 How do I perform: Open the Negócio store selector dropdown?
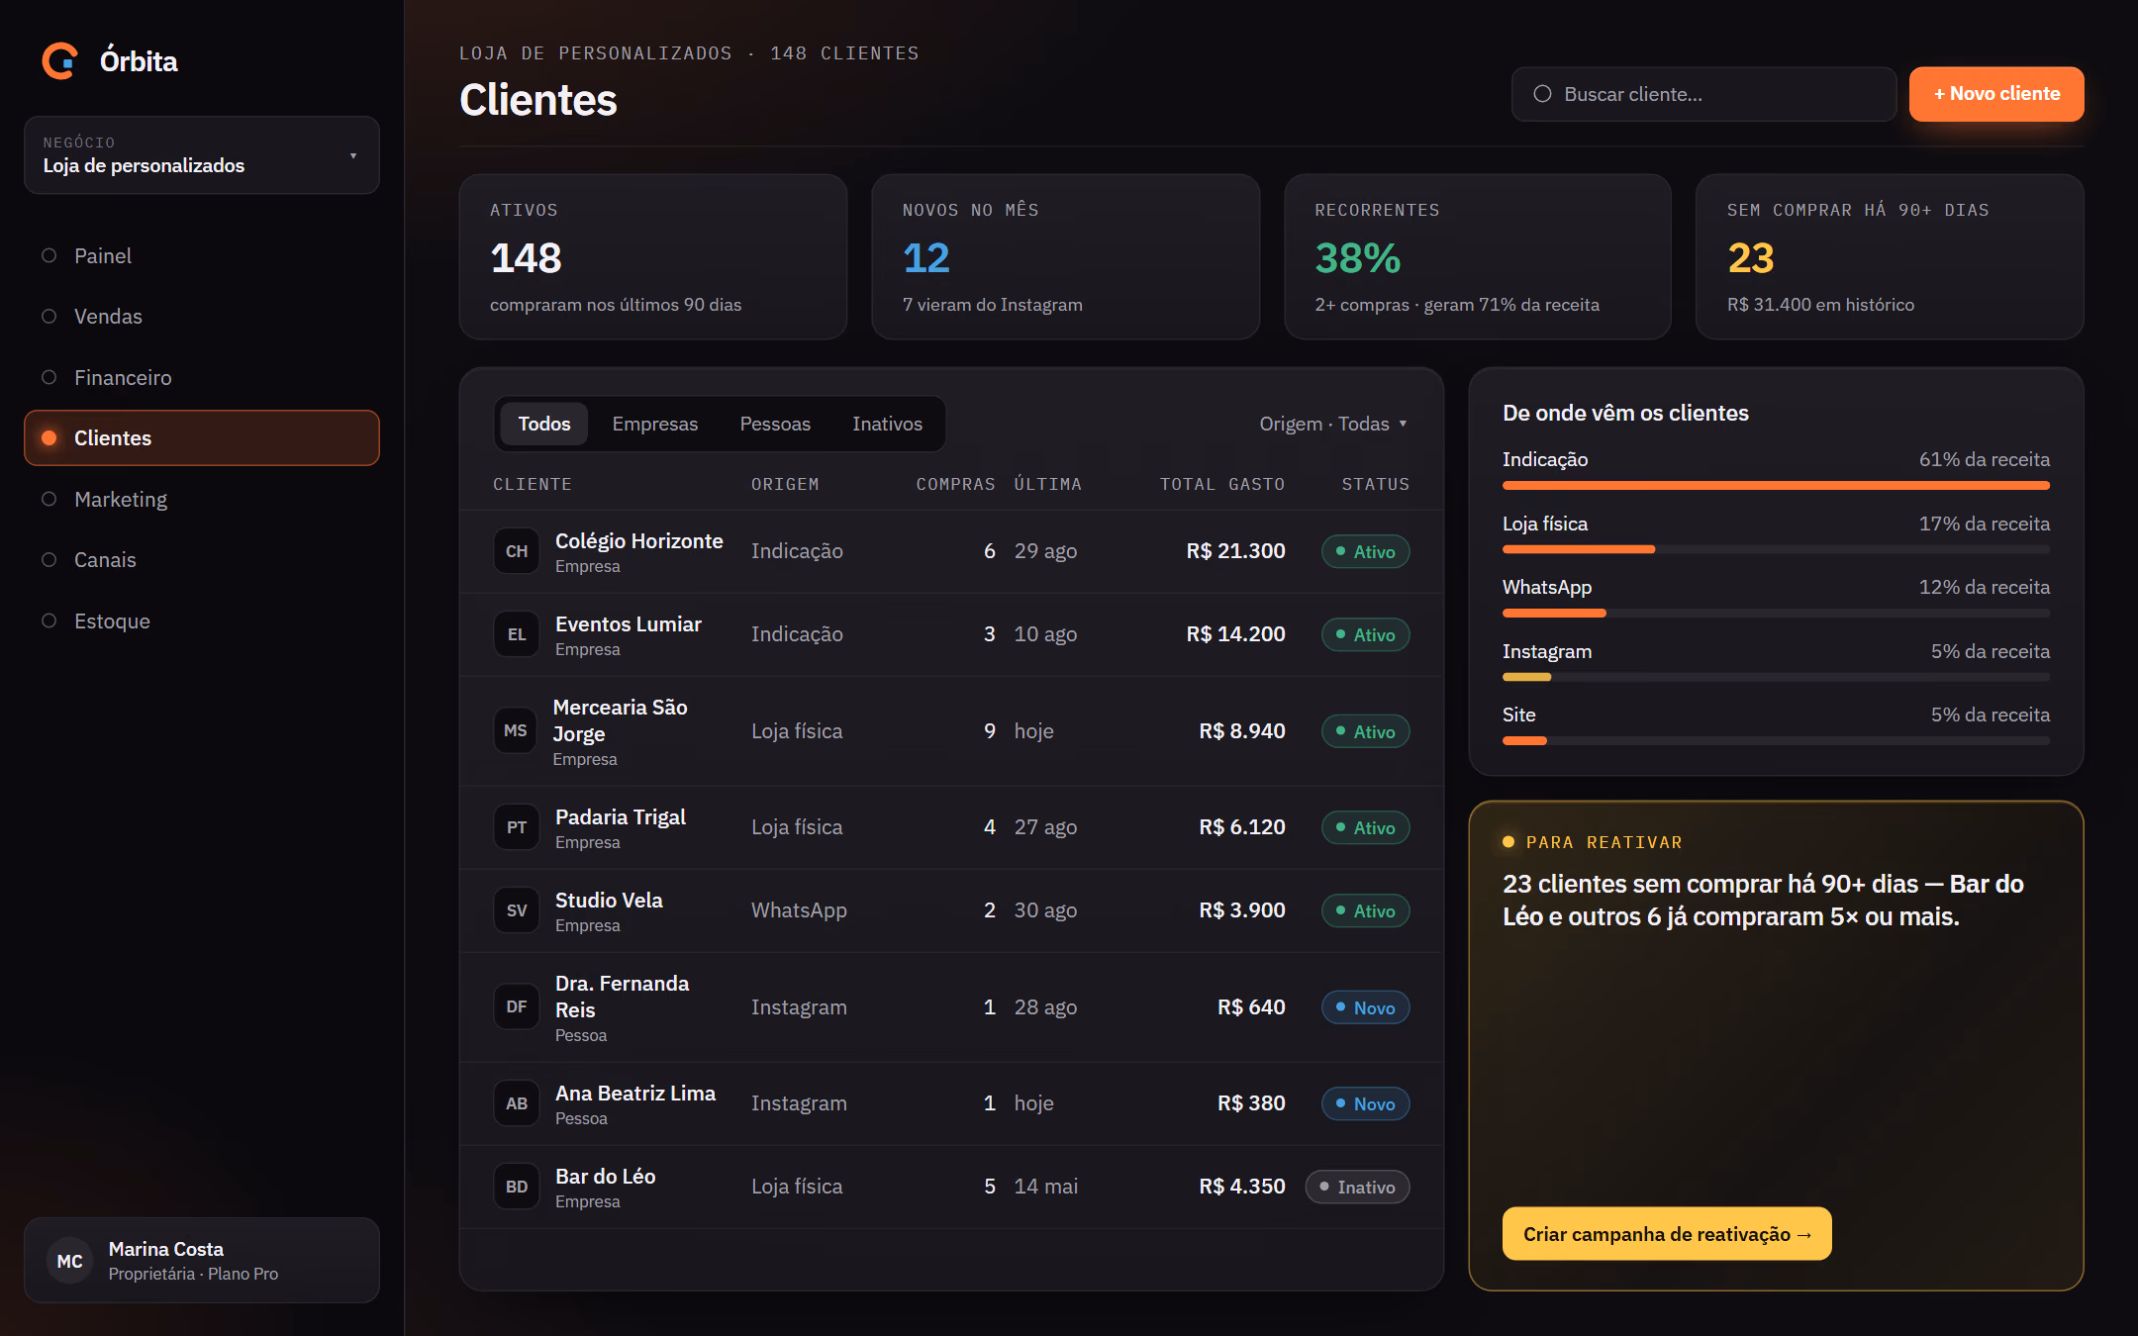[x=202, y=155]
